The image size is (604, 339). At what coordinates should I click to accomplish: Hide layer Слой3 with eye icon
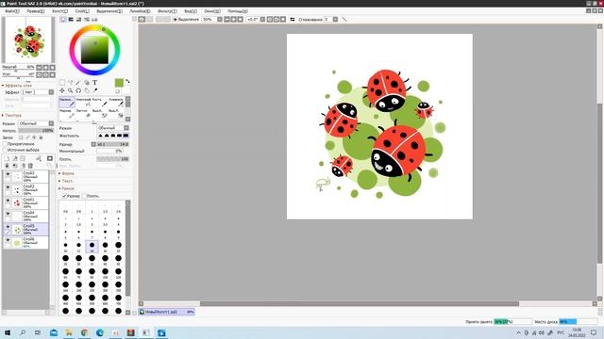coord(8,174)
